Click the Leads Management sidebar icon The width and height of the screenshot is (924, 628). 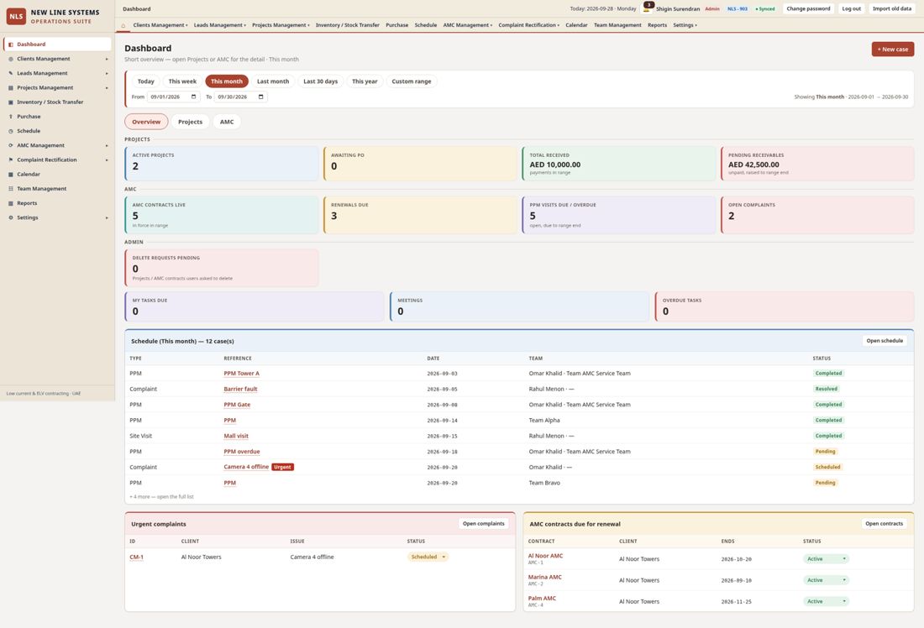pos(11,73)
